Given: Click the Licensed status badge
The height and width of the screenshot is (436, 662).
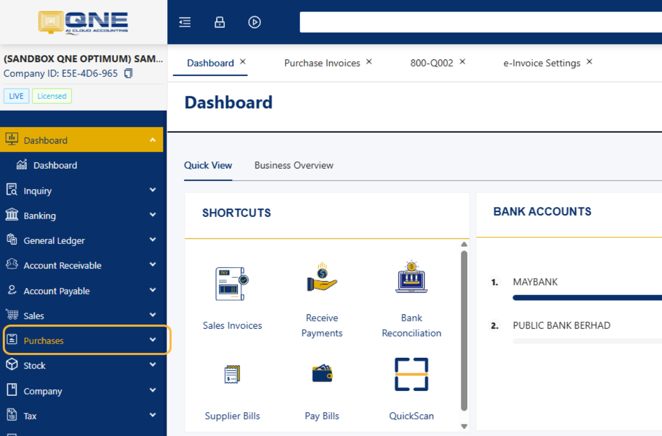Looking at the screenshot, I should pos(52,96).
